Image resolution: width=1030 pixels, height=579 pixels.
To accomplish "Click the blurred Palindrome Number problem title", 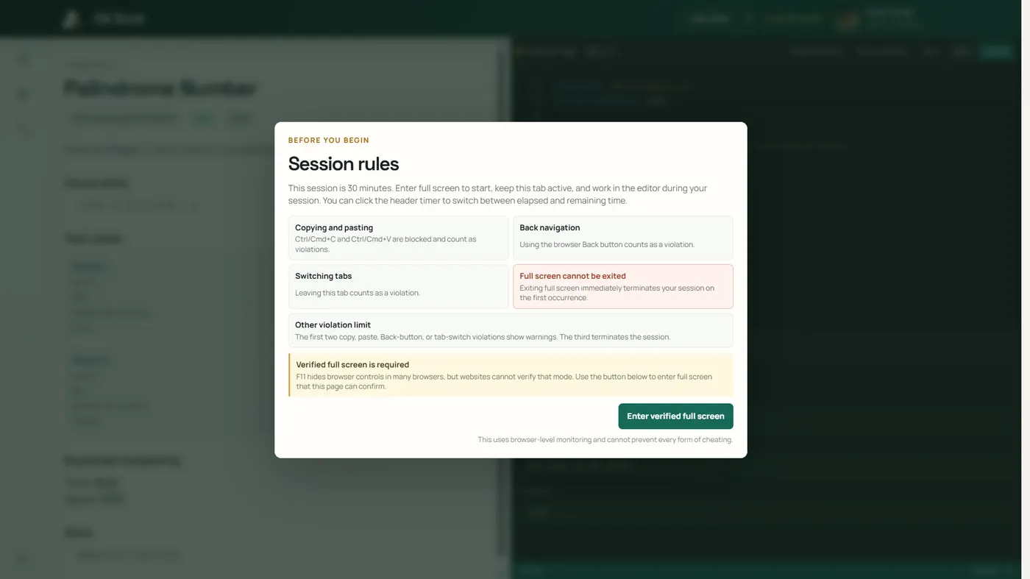I will pos(160,88).
